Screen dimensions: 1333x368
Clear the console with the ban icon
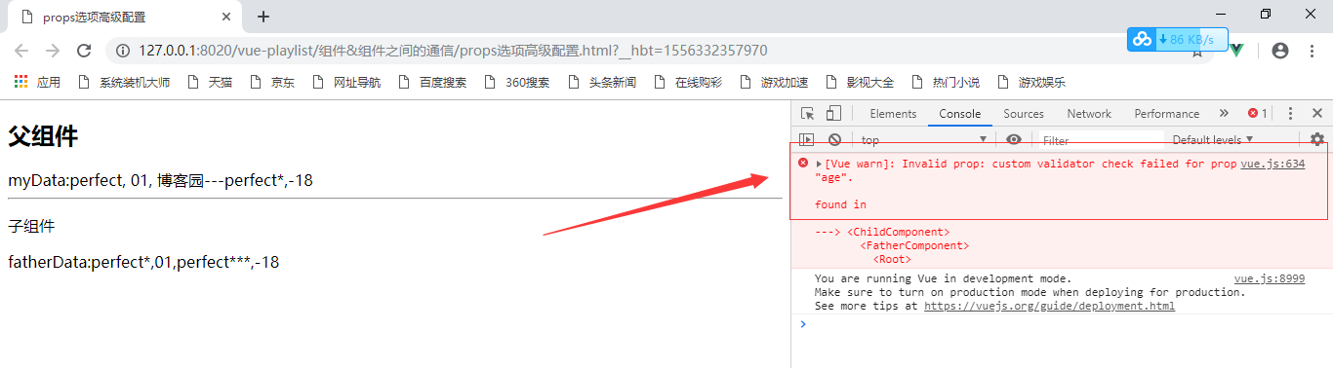[x=834, y=140]
